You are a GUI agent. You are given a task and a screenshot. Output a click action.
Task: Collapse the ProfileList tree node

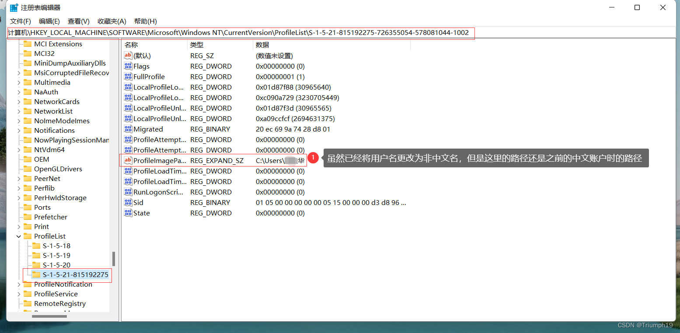point(18,236)
